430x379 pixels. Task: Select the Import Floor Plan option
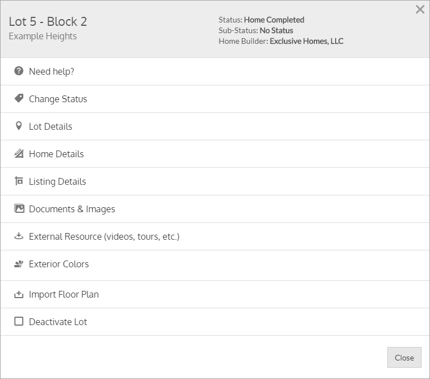pyautogui.click(x=63, y=294)
